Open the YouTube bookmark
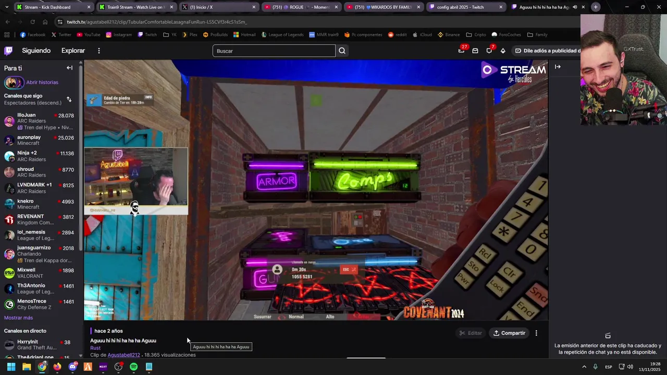The height and width of the screenshot is (375, 667). tap(88, 35)
